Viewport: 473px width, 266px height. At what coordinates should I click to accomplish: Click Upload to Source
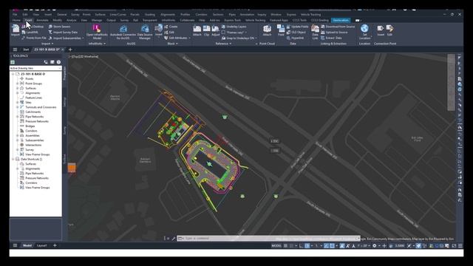pos(334,33)
